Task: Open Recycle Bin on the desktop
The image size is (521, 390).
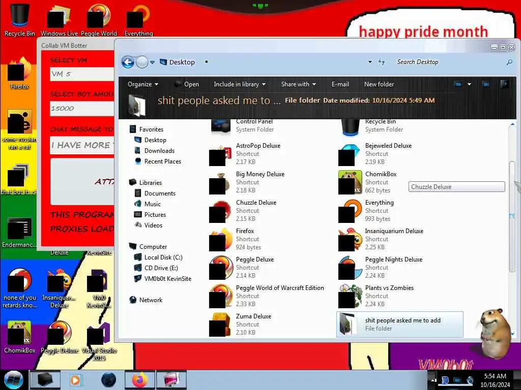Action: (x=20, y=19)
